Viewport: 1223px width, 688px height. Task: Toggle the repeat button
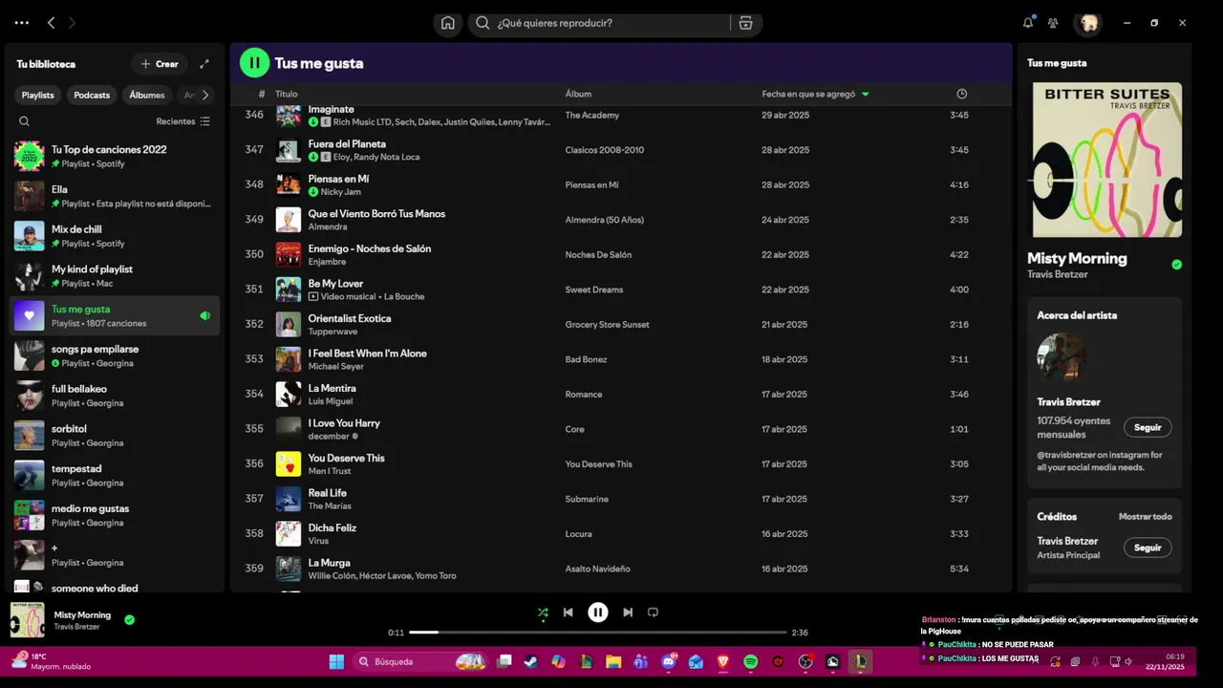[654, 613]
